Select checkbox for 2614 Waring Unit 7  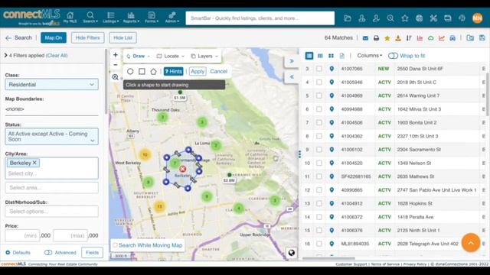[319, 95]
